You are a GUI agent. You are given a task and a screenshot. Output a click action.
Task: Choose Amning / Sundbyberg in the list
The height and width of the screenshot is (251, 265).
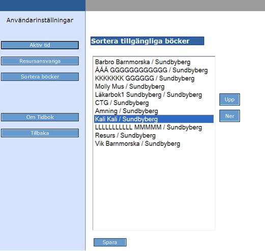pyautogui.click(x=154, y=111)
